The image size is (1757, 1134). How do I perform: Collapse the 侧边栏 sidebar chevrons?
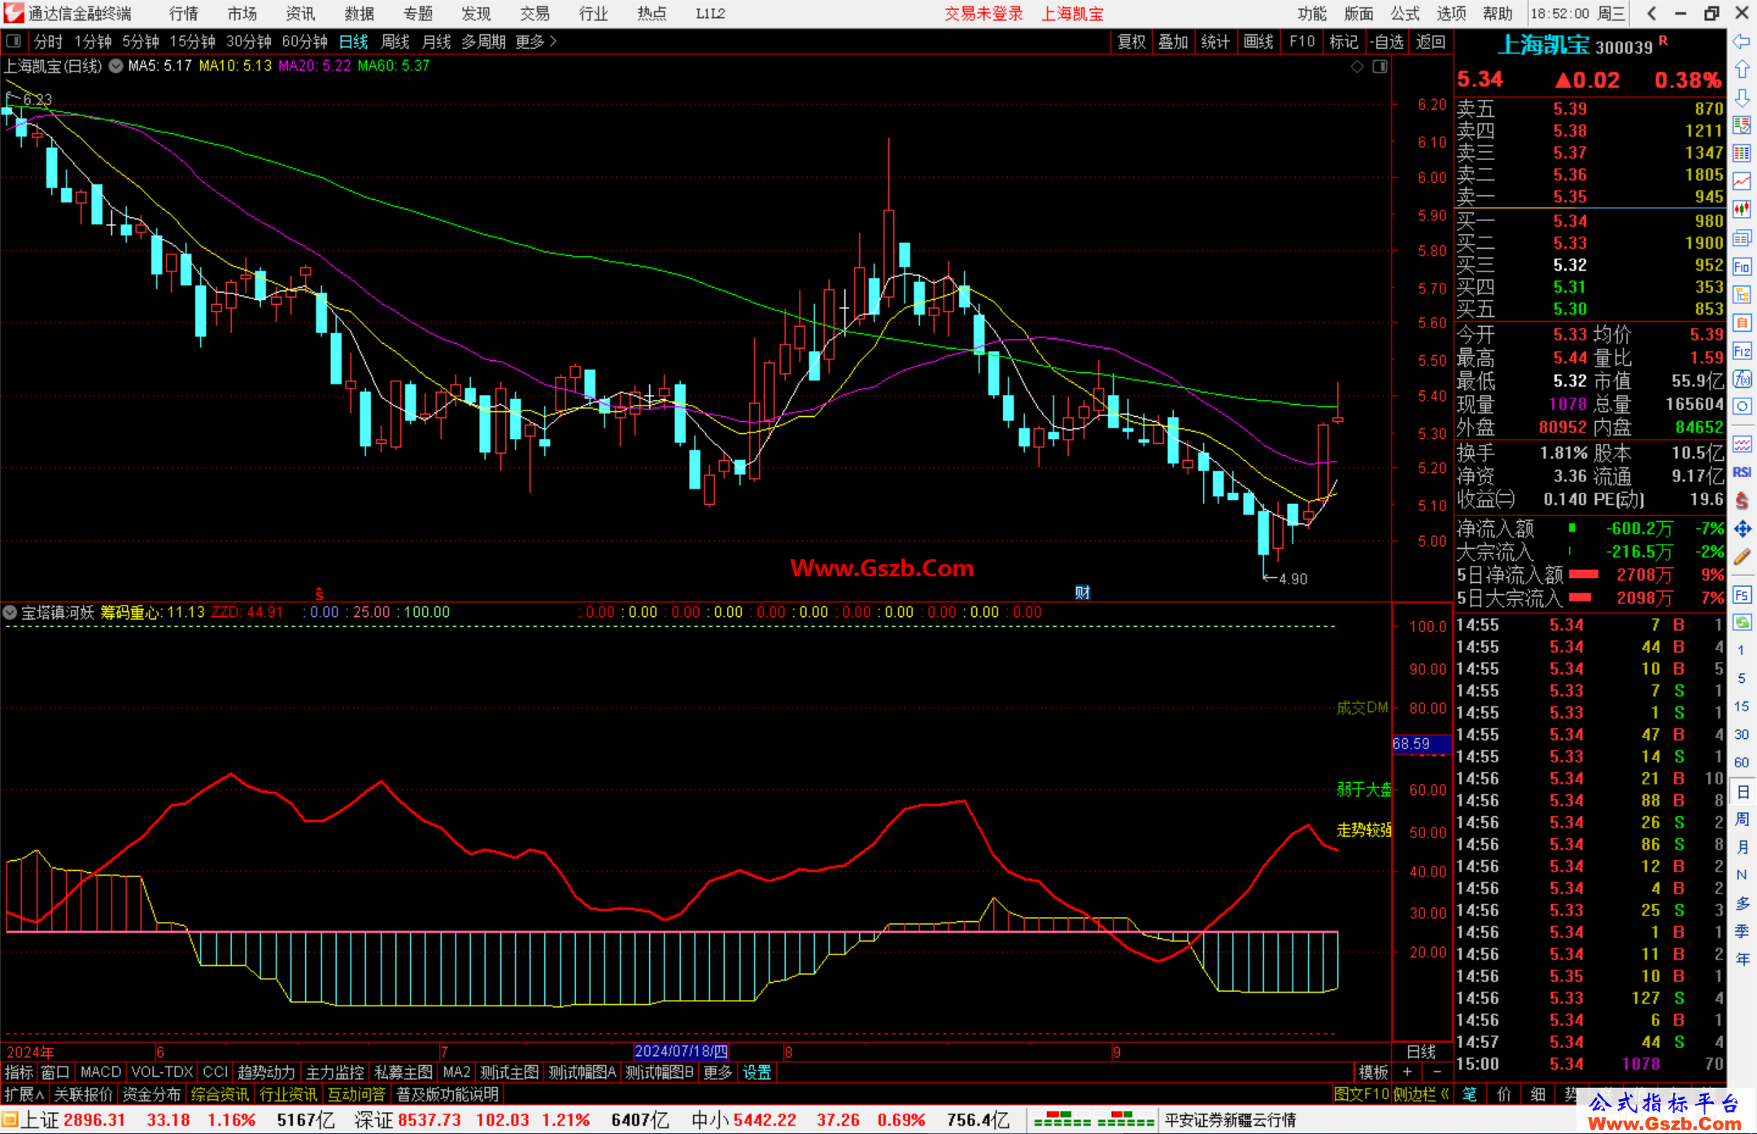1423,1094
